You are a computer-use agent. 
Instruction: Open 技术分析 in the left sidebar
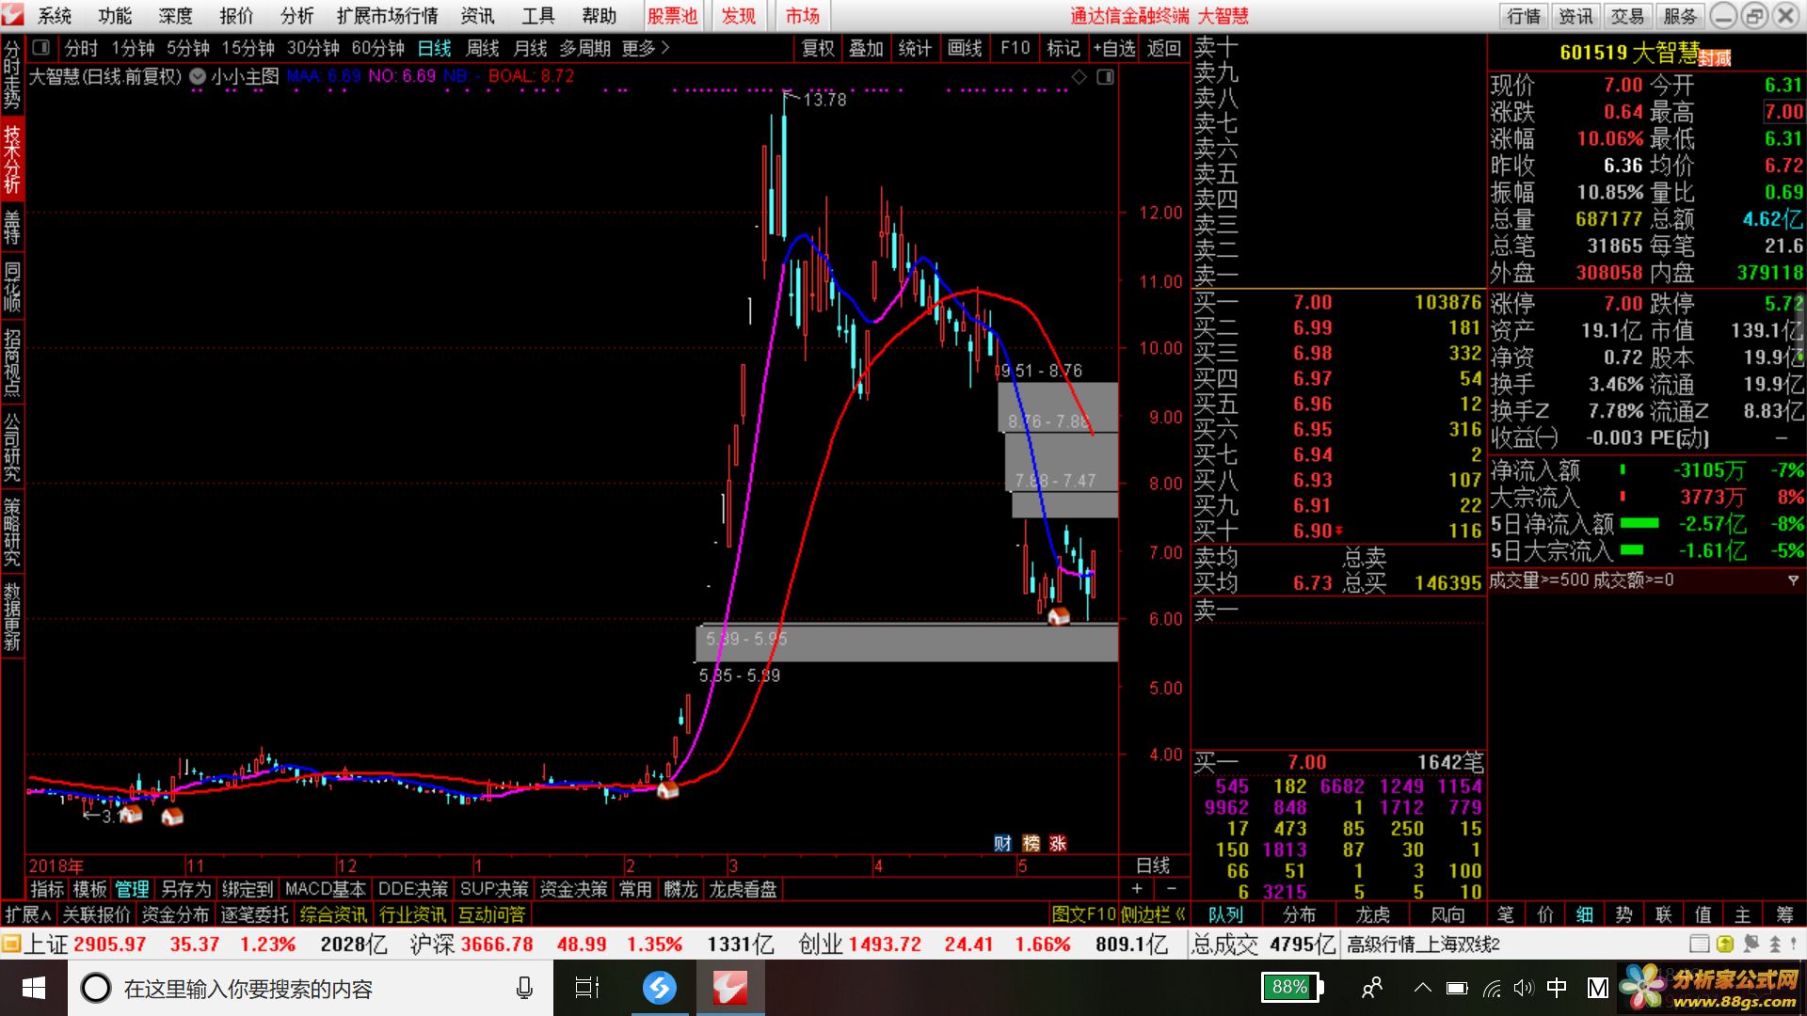coord(12,158)
